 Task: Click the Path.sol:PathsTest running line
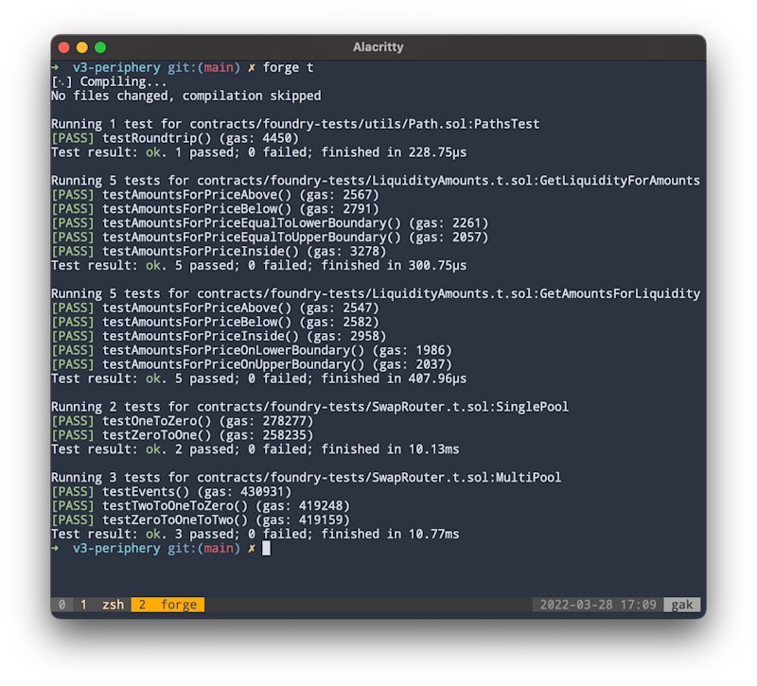click(295, 124)
